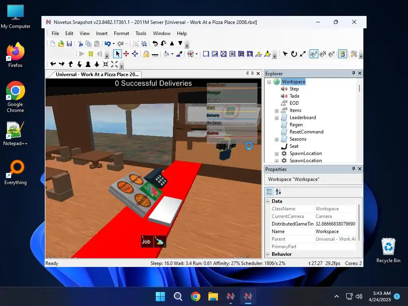The image size is (408, 306).
Task: Click the Fill color paint bucket
Action: 166,54
